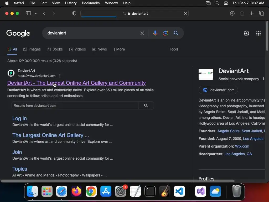Click the privacy shield icon in toolbar
The height and width of the screenshot is (202, 269).
[x=74, y=13]
